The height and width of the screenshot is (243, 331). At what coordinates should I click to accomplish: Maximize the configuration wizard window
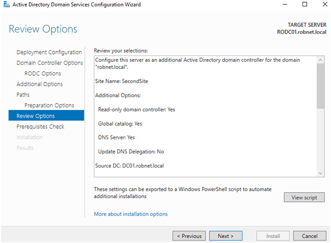point(305,4)
